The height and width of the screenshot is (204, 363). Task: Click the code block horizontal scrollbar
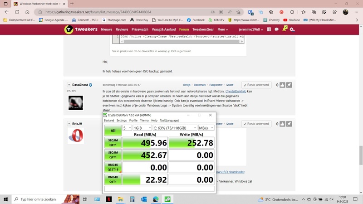[x=182, y=42]
